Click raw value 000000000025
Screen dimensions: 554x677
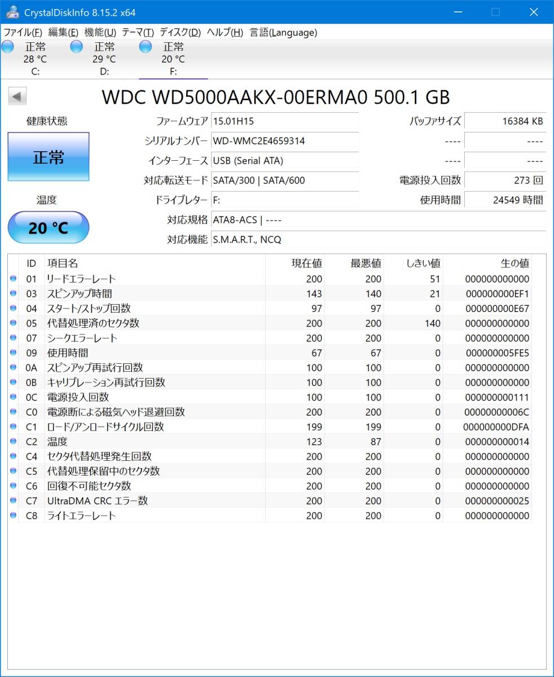497,501
